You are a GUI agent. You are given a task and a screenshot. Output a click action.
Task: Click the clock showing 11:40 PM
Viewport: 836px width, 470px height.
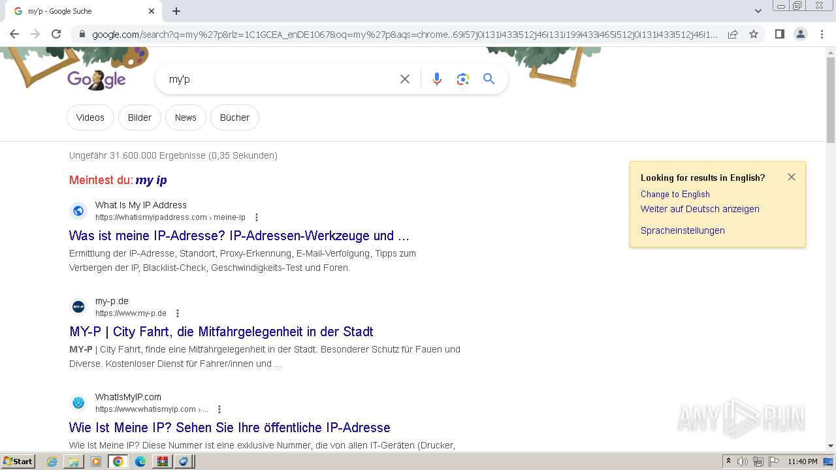coord(803,462)
